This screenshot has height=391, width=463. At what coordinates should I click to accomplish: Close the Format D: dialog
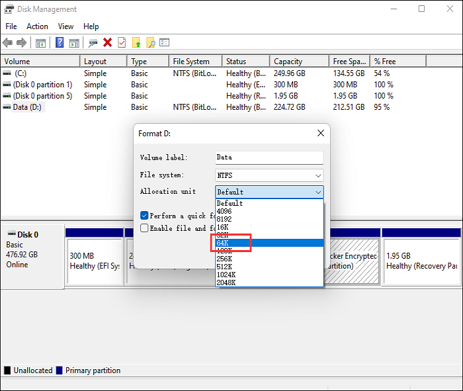pyautogui.click(x=321, y=133)
